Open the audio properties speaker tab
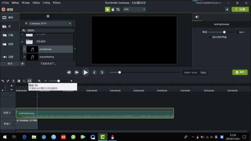251x141 pixels. (x=197, y=17)
